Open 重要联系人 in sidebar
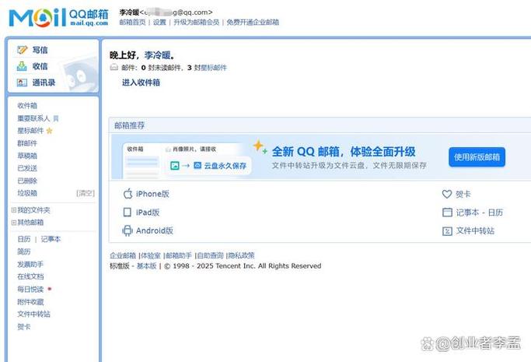The height and width of the screenshot is (362, 531). pos(33,118)
